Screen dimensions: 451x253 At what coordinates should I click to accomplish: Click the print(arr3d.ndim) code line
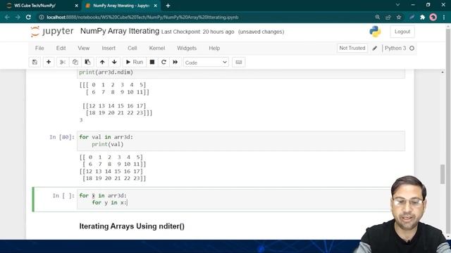(106, 72)
